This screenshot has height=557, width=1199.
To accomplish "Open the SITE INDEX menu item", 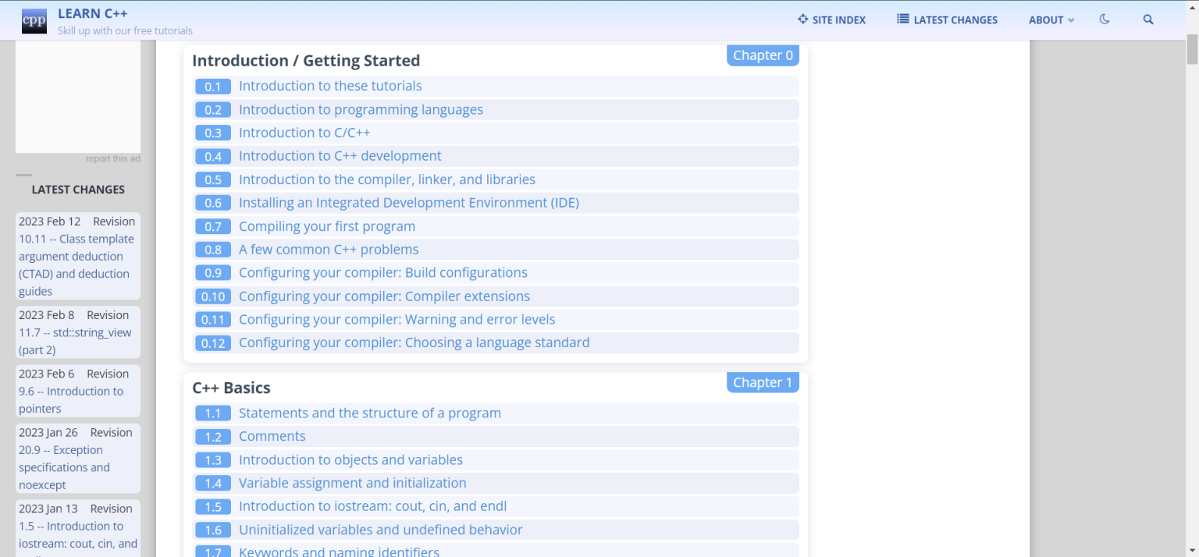I will click(838, 20).
